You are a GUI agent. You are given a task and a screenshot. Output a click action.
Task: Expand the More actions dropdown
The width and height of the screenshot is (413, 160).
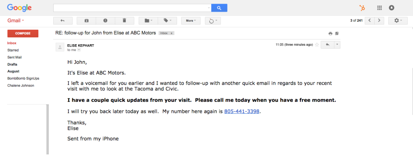point(191,21)
